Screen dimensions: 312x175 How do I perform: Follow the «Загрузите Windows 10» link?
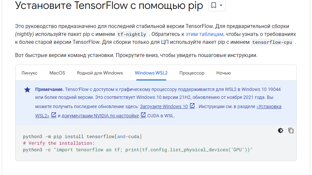[x=164, y=106]
